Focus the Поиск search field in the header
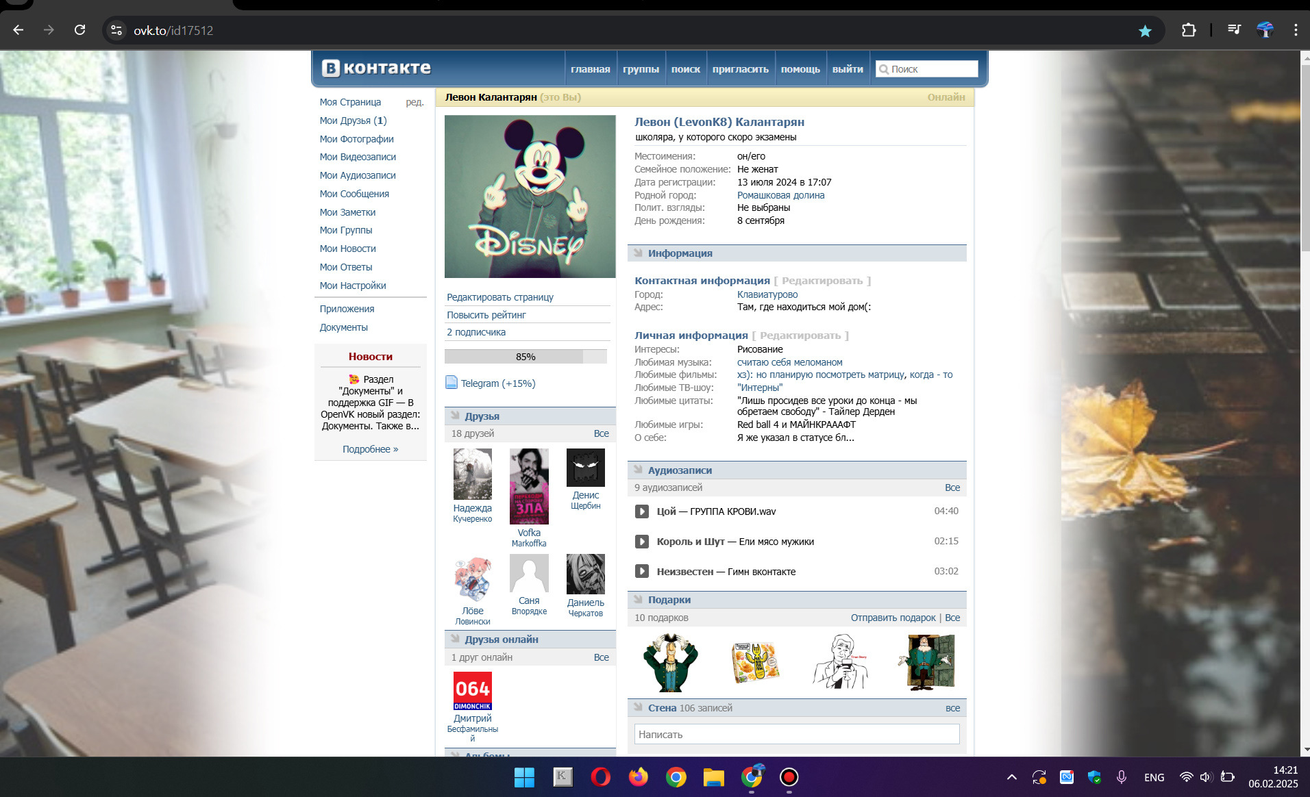 pyautogui.click(x=926, y=69)
